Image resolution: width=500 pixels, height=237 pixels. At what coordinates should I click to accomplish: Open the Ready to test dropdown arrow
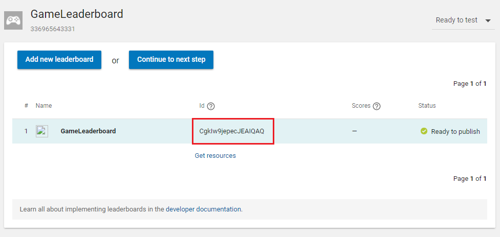pyautogui.click(x=488, y=21)
